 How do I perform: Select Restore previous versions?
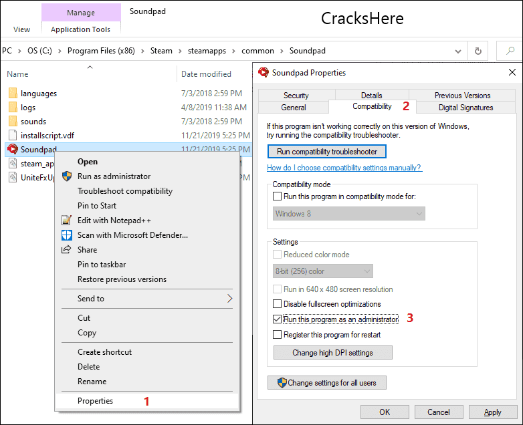pos(147,279)
